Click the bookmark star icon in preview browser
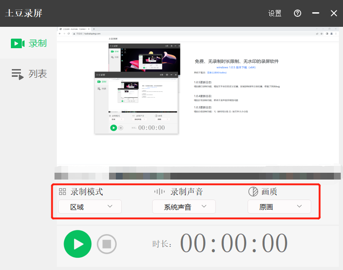This screenshot has width=343, height=270. [322, 34]
